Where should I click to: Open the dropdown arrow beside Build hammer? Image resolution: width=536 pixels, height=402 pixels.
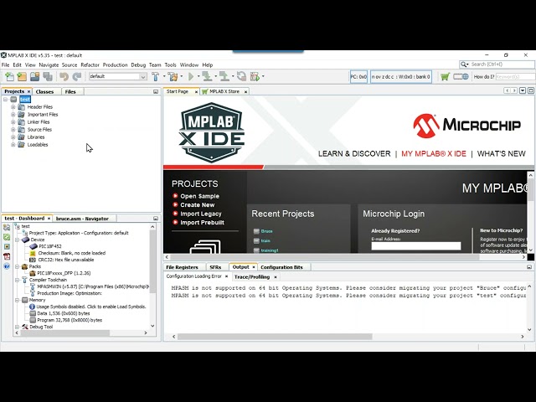(164, 76)
